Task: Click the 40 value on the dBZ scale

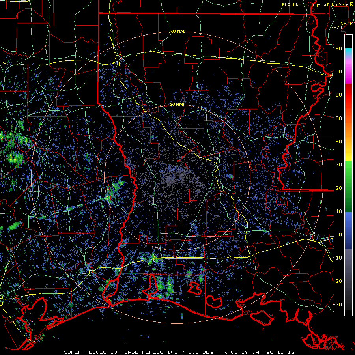Action: [339, 142]
